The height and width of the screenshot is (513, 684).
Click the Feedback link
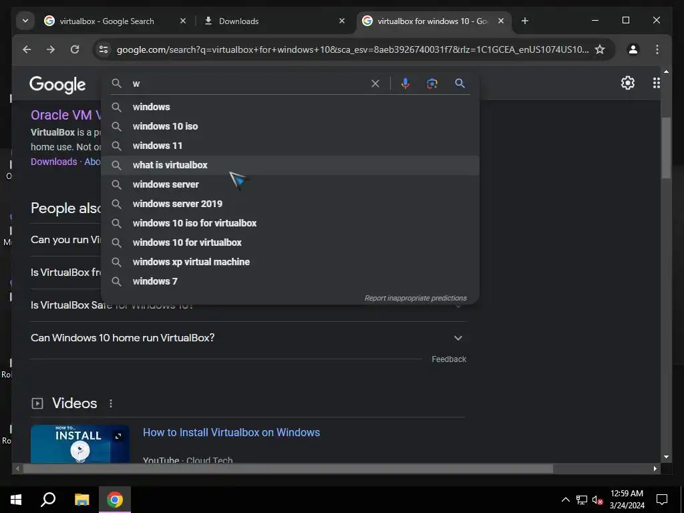coord(449,359)
